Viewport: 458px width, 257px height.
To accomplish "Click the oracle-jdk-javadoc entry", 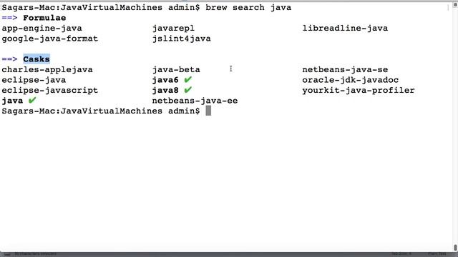I will tap(350, 80).
